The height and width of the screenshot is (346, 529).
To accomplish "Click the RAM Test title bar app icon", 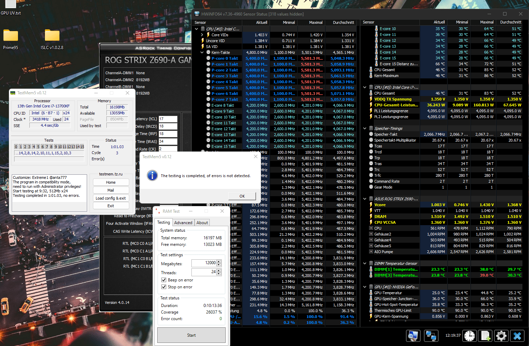I will 157,211.
